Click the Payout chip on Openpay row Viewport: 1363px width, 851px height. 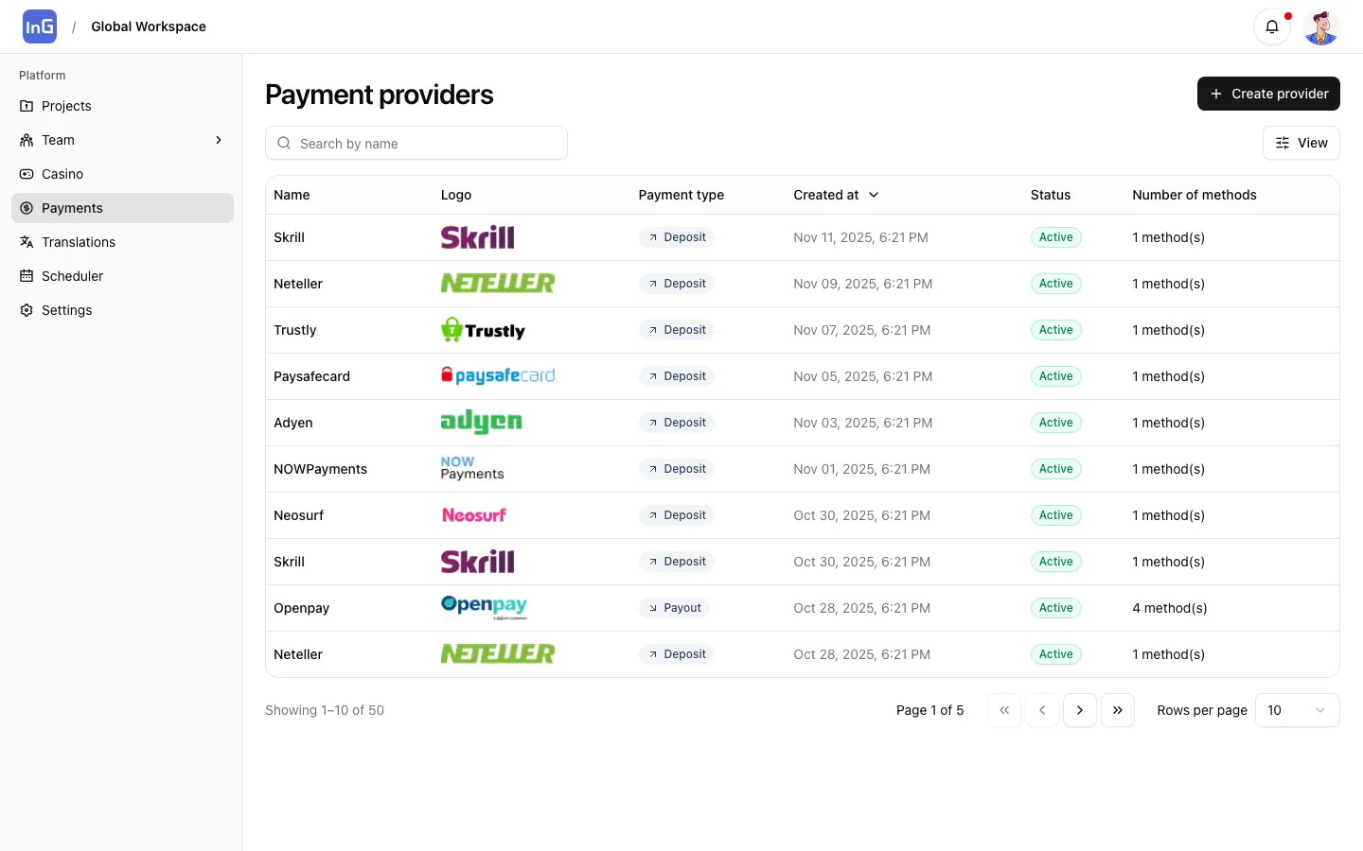674,608
